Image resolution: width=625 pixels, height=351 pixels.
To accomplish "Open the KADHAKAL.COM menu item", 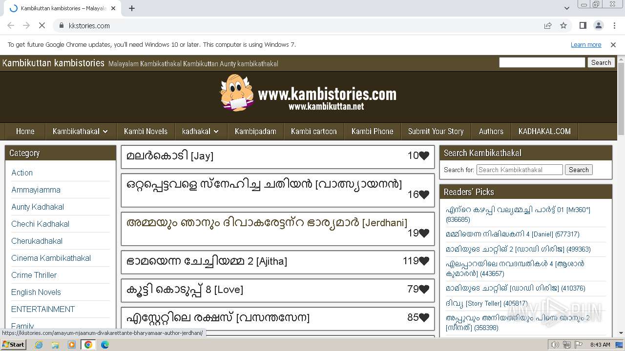I will (x=544, y=131).
